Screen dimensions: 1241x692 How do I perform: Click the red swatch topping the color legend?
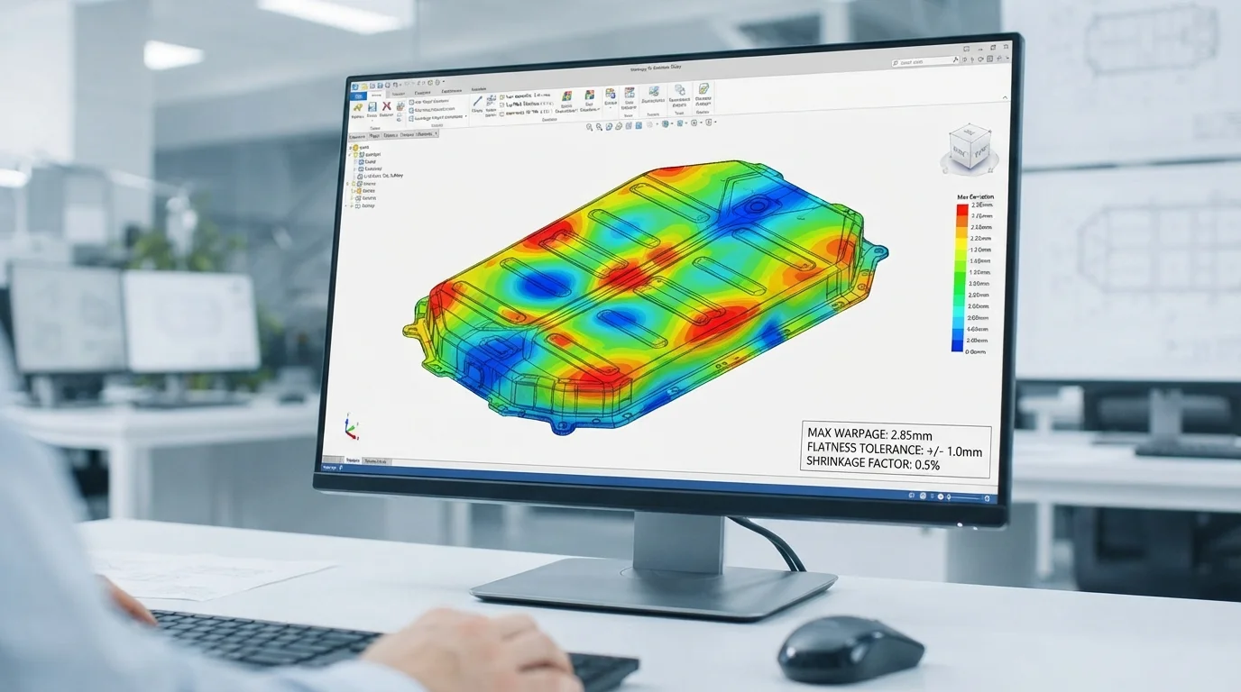click(962, 209)
